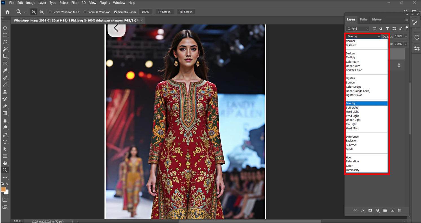Choose Soft Light blend mode

(x=352, y=108)
